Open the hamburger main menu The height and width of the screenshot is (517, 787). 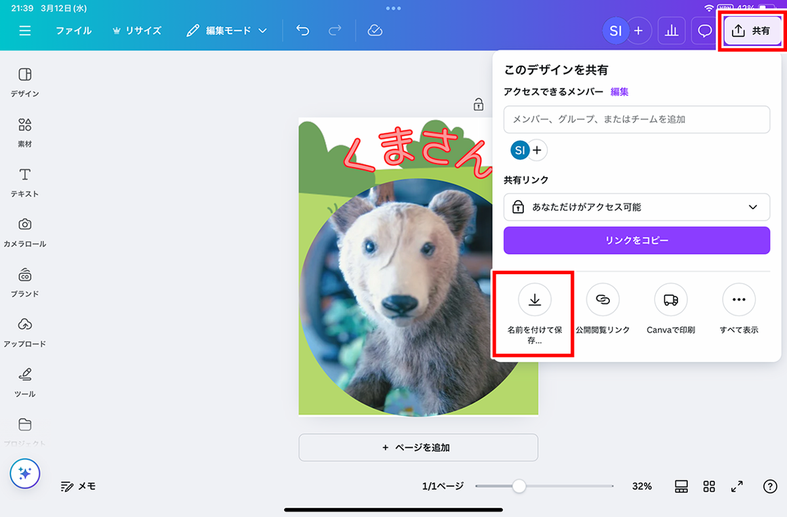point(25,31)
